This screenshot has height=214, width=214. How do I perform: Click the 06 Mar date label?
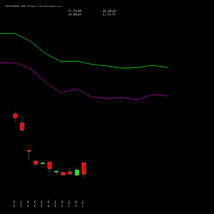tap(48, 203)
